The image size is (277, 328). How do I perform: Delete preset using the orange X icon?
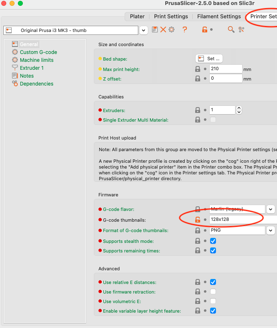click(163, 29)
